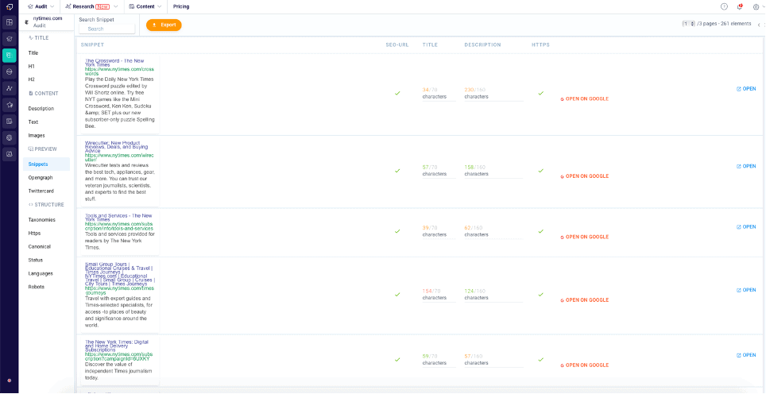Select the active teal document sidebar icon
Viewport: 766px width, 394px height.
pyautogui.click(x=10, y=55)
